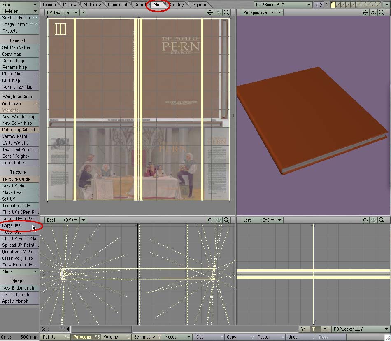Click the New Endomorph button
The height and width of the screenshot is (341, 391).
pos(19,288)
